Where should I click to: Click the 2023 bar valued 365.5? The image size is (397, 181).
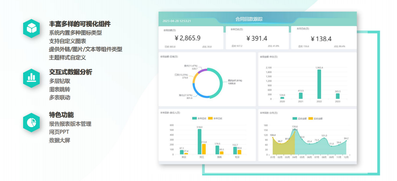[338, 96]
